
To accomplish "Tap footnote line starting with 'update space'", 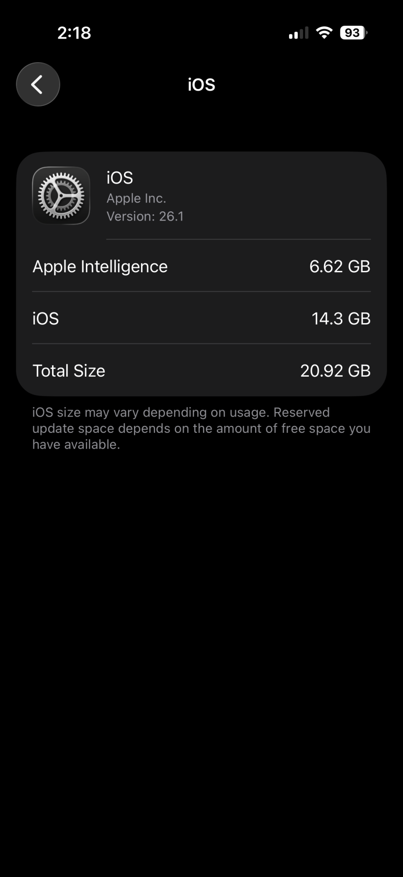I will 201,428.
